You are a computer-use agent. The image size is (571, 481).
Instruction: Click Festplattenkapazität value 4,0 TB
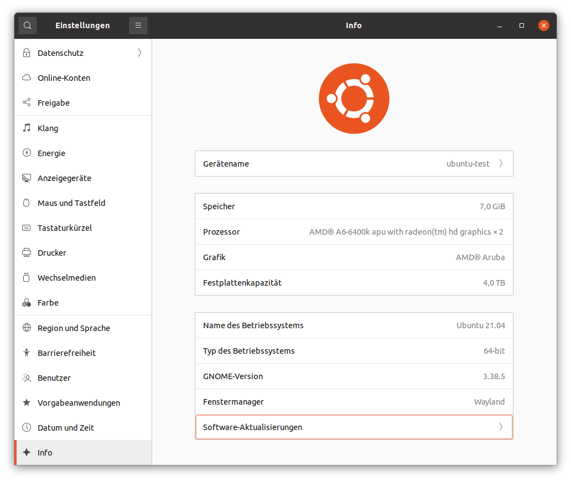(x=494, y=283)
